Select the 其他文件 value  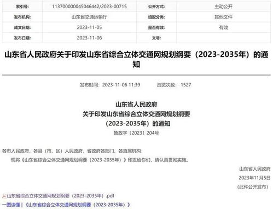pos(223,17)
